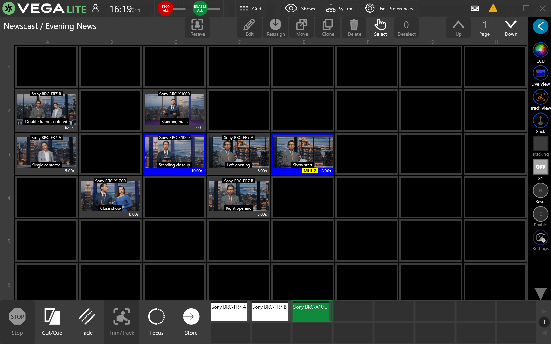Click the Reassign icon
The image size is (551, 344).
275,27
